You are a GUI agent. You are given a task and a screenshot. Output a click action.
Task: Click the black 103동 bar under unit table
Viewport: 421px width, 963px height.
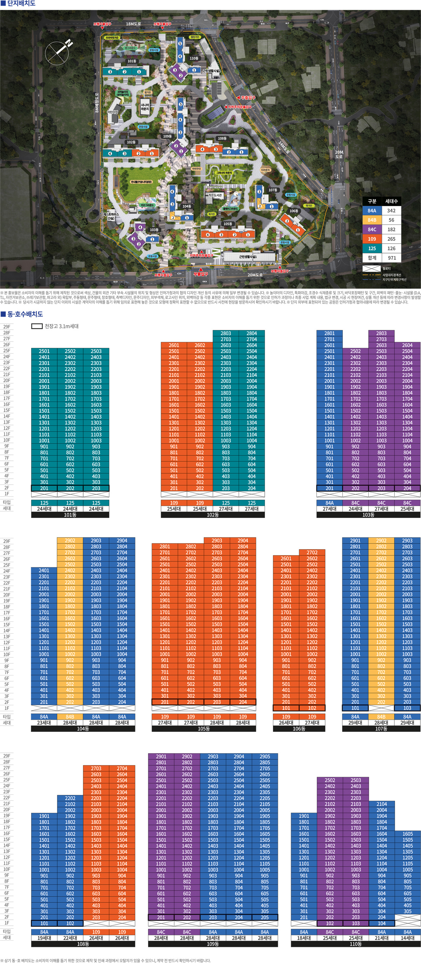368,515
